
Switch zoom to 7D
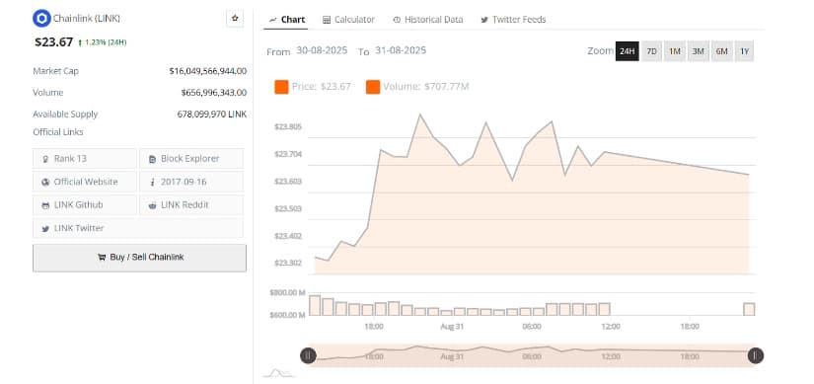[651, 51]
